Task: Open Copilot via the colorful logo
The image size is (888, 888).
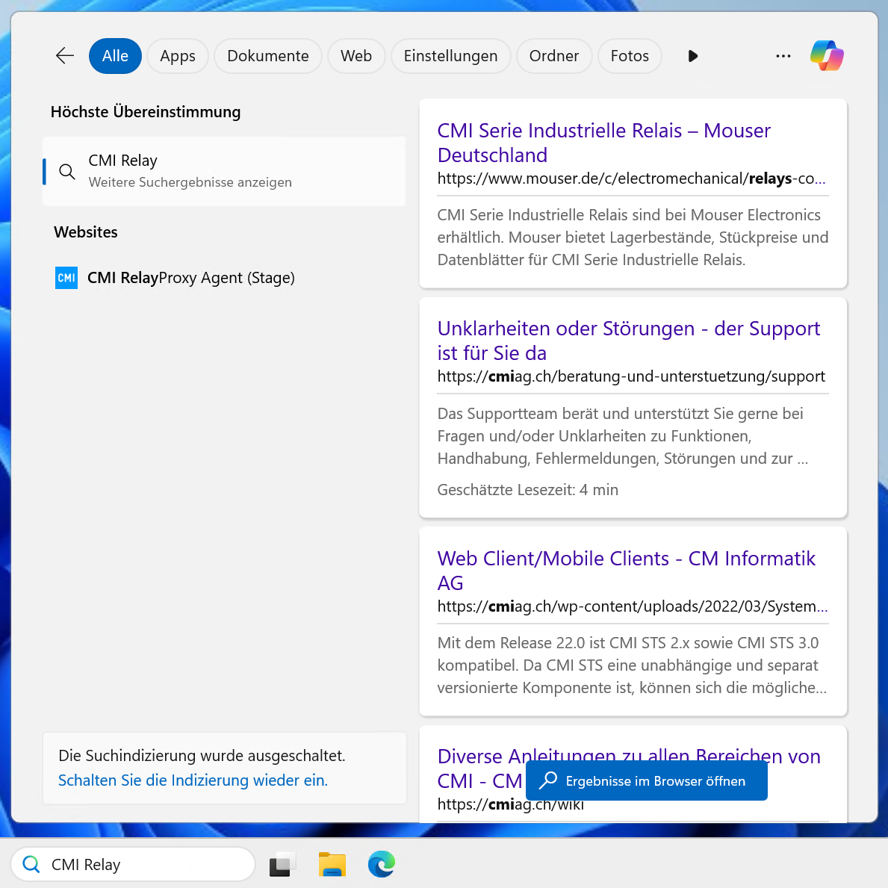Action: [x=826, y=55]
